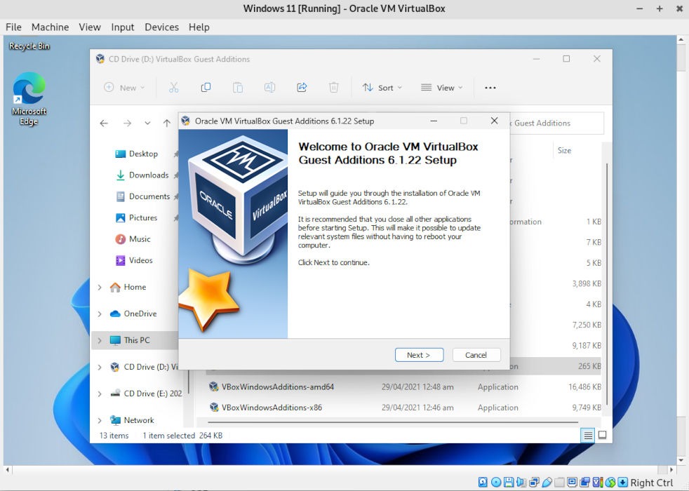Click the hard disk activity icon in VirtualBox status bar
The image size is (689, 491).
coord(483,483)
